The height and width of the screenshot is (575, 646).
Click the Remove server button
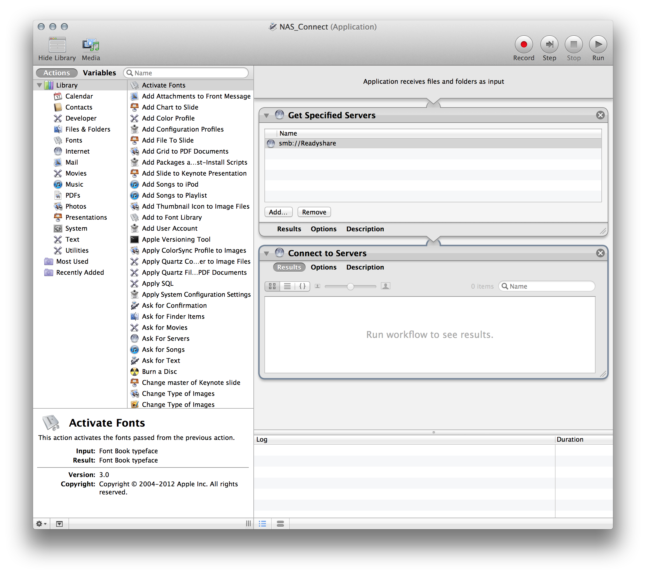(x=314, y=212)
